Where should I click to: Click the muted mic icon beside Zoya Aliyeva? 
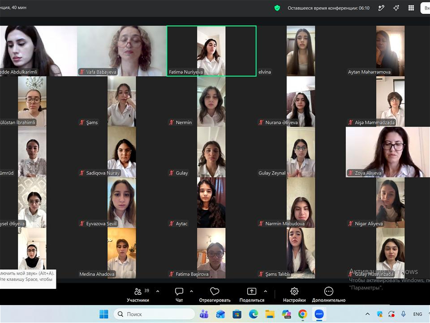click(351, 173)
